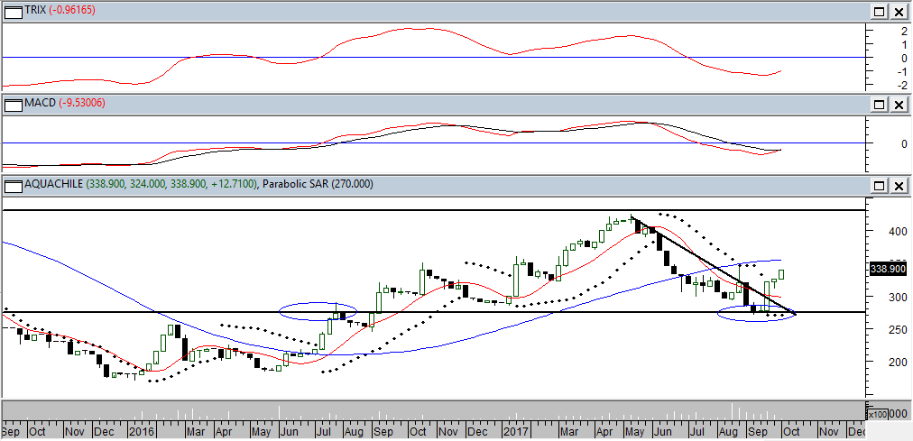913x441 pixels.
Task: Click the MACD value label (-9.53006)
Action: coord(81,104)
